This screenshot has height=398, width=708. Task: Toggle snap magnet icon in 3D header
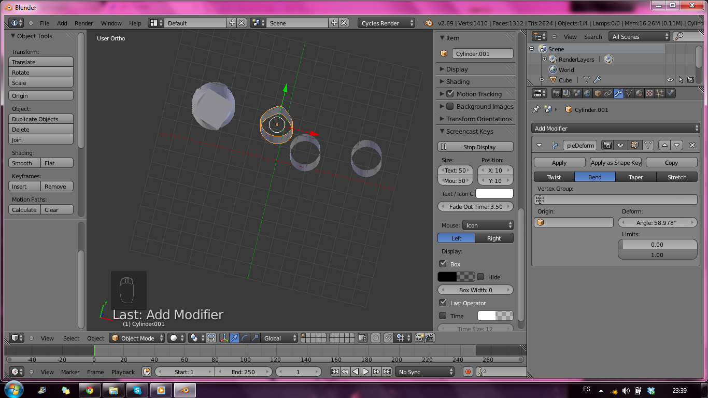click(x=389, y=338)
